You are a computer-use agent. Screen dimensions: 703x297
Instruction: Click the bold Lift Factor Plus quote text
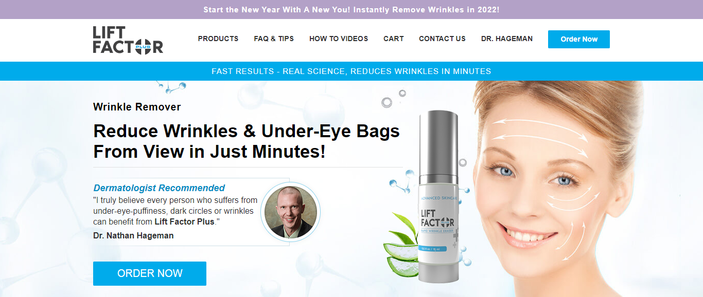pos(184,222)
